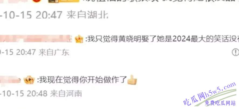Click the yellow membership badge in the top cut-off row
239x109 pixels.
click(64, 1)
